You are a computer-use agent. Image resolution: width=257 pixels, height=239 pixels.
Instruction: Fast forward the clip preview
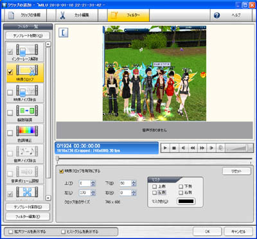pyautogui.click(x=202, y=148)
